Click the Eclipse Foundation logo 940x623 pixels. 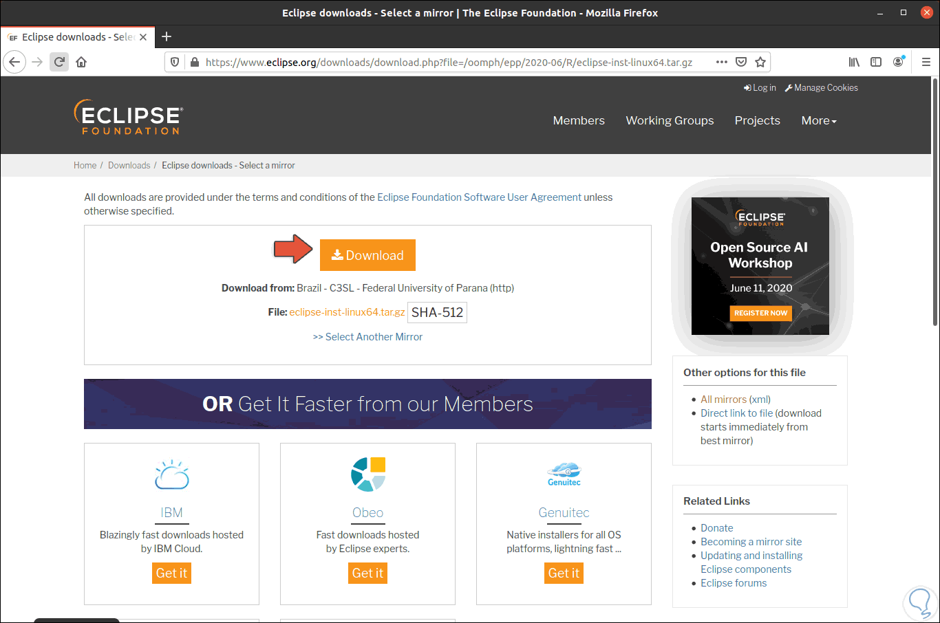(129, 118)
